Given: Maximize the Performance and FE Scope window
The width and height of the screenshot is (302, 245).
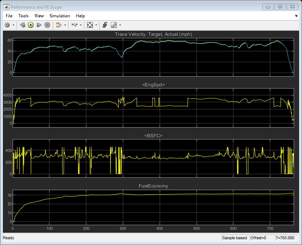Looking at the screenshot, I should coord(280,7).
